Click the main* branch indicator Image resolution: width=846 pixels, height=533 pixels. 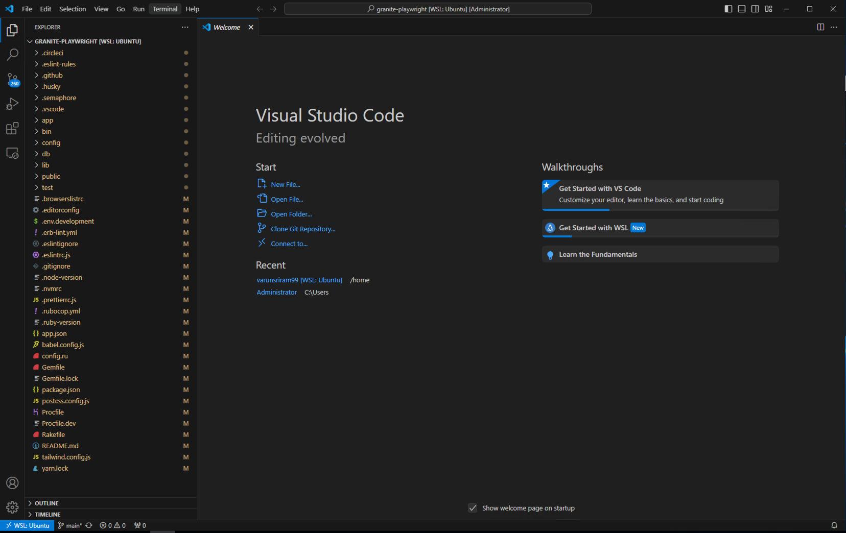[70, 525]
